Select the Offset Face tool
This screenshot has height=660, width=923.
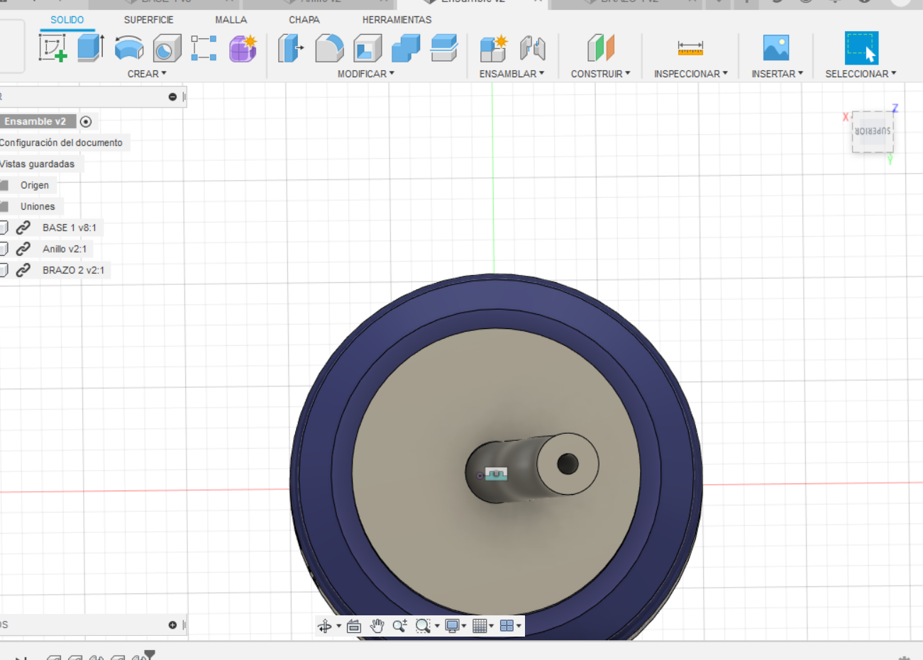pyautogui.click(x=444, y=48)
